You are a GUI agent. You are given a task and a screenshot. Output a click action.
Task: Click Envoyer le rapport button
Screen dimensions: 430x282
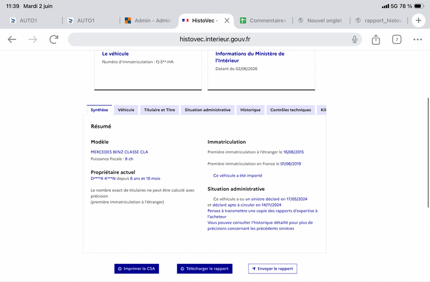[x=273, y=269]
